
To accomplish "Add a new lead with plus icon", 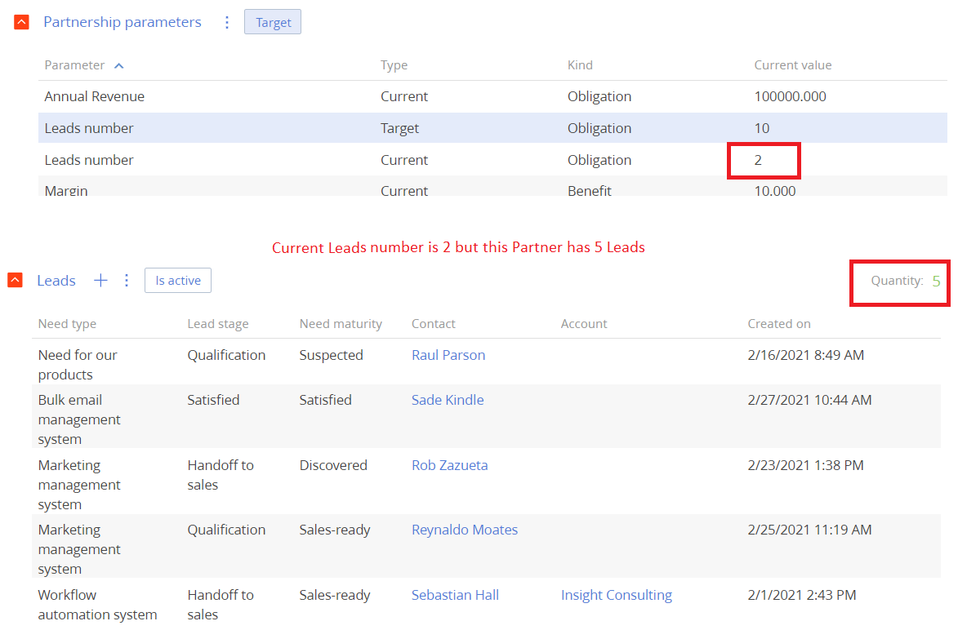I will pos(100,280).
